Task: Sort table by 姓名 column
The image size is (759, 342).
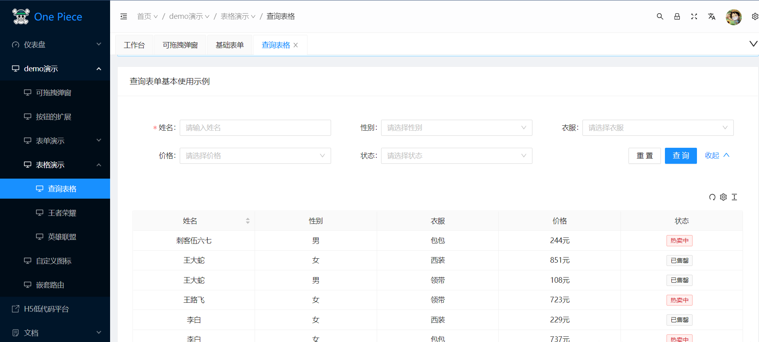Action: point(248,221)
